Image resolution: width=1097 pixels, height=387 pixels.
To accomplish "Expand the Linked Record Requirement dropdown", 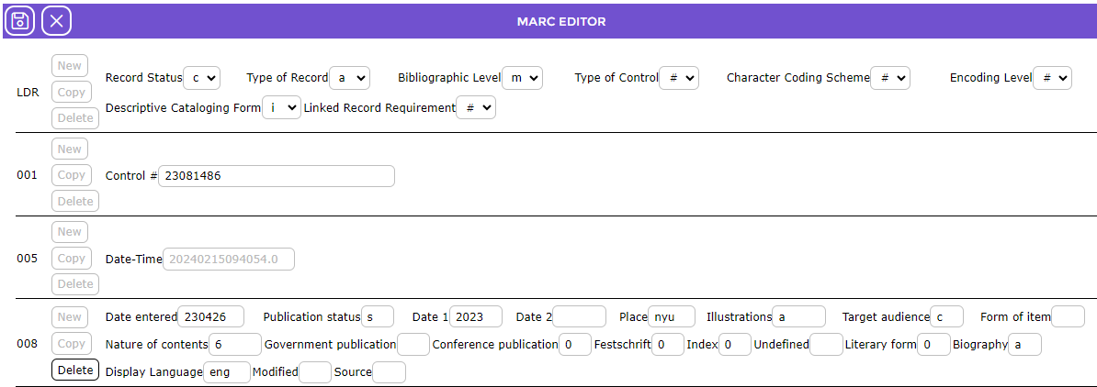I will [476, 108].
